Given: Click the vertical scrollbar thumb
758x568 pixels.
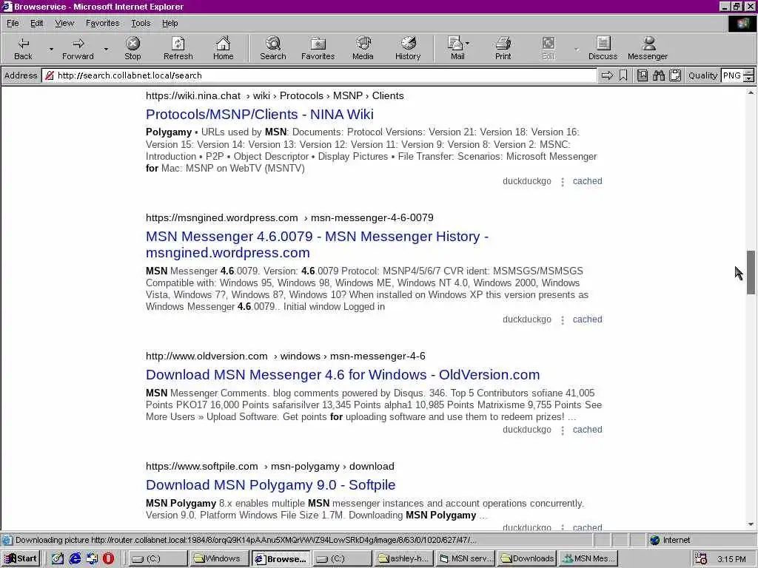Looking at the screenshot, I should pos(751,272).
